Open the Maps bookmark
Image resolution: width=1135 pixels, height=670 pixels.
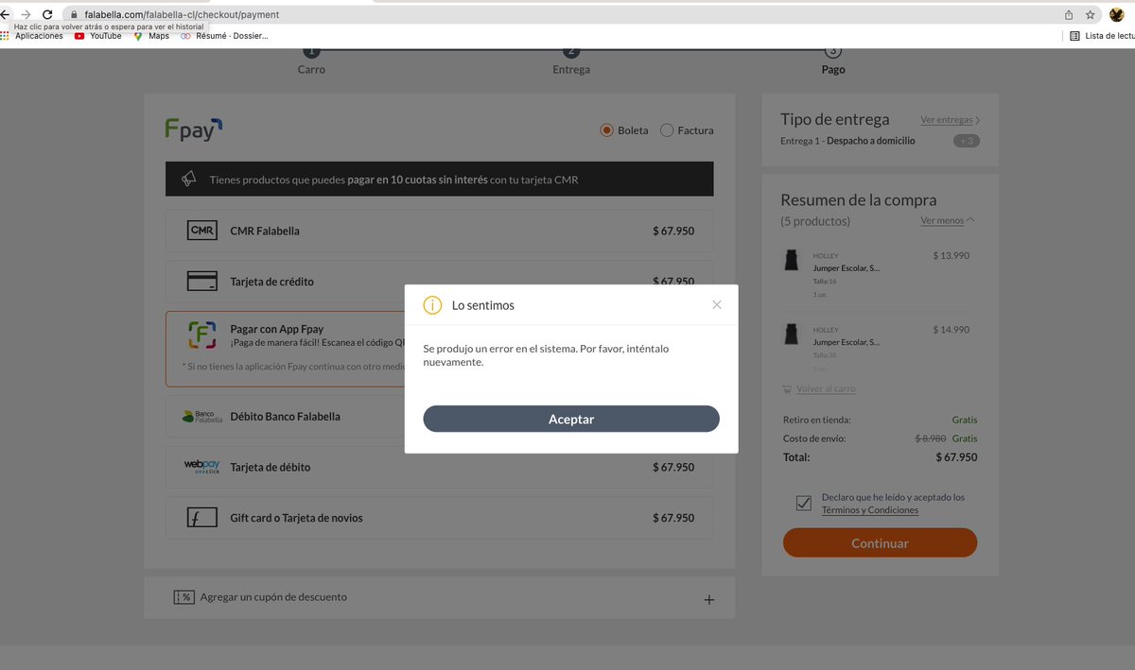(x=151, y=36)
